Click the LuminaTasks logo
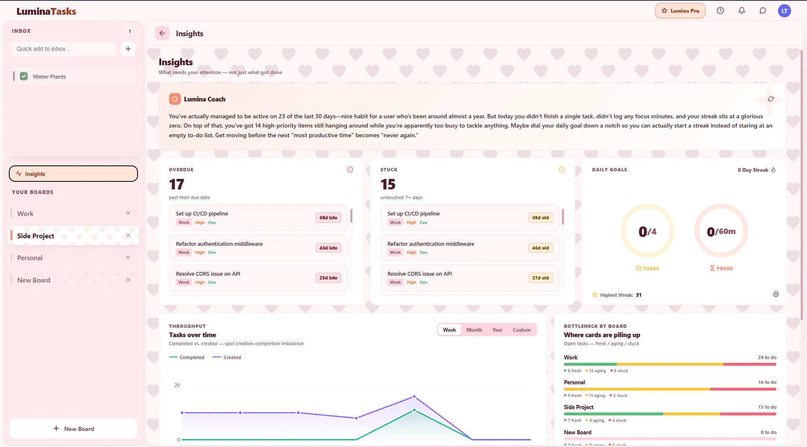Image resolution: width=807 pixels, height=447 pixels. coord(46,11)
